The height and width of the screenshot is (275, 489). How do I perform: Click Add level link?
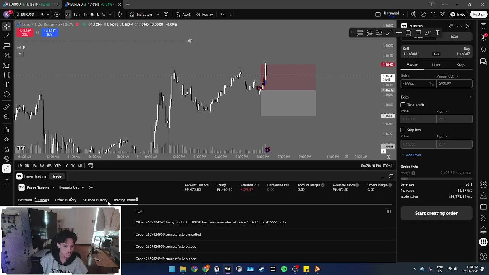coord(411,155)
